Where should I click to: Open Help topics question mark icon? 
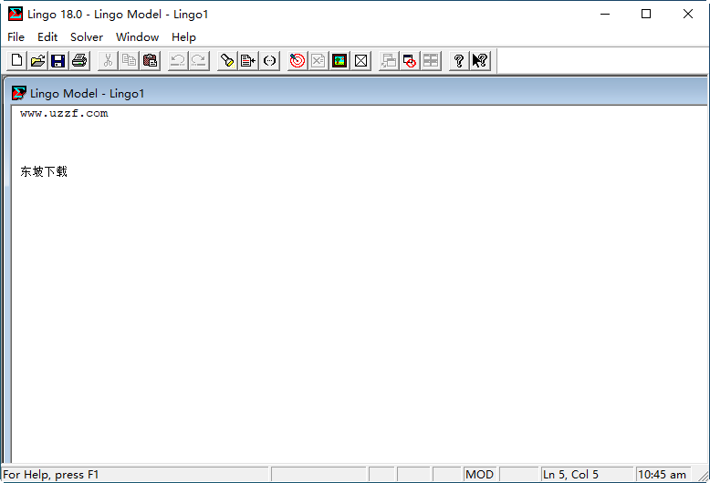[459, 60]
